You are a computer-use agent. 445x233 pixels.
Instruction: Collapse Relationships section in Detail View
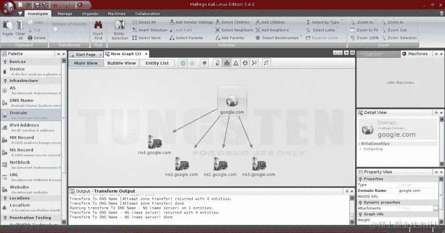pyautogui.click(x=360, y=144)
